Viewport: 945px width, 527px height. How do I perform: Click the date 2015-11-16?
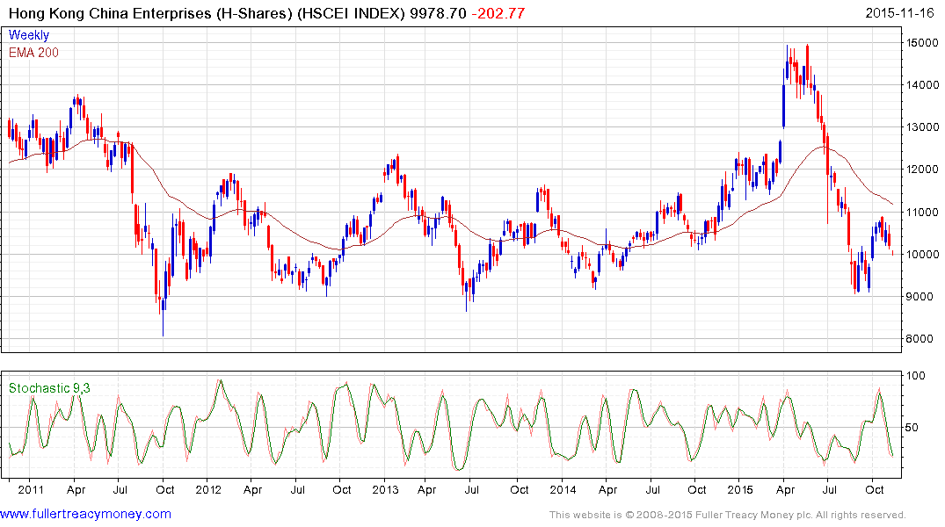click(x=899, y=12)
